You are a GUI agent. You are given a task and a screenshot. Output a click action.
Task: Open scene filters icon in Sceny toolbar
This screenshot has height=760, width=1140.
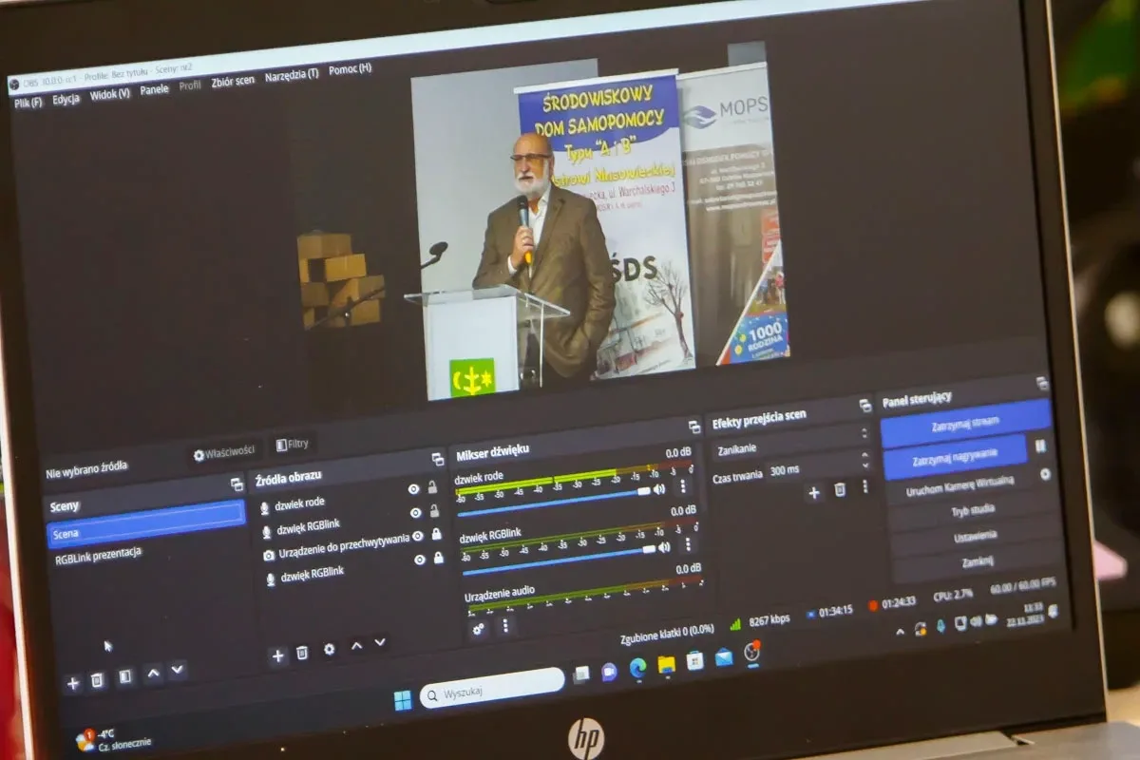pos(125,677)
